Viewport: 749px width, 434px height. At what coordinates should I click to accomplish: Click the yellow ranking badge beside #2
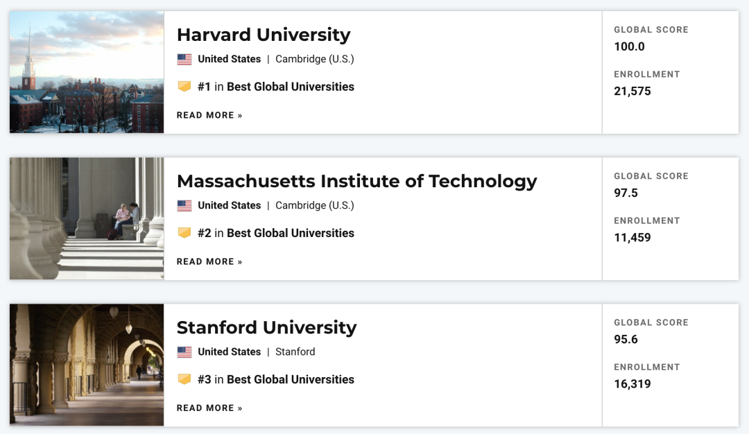point(184,233)
